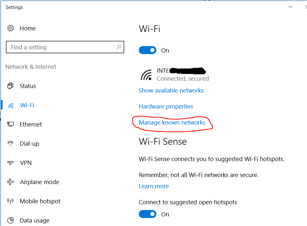307x226 pixels.
Task: Open the Ethernet settings page
Action: [31, 124]
